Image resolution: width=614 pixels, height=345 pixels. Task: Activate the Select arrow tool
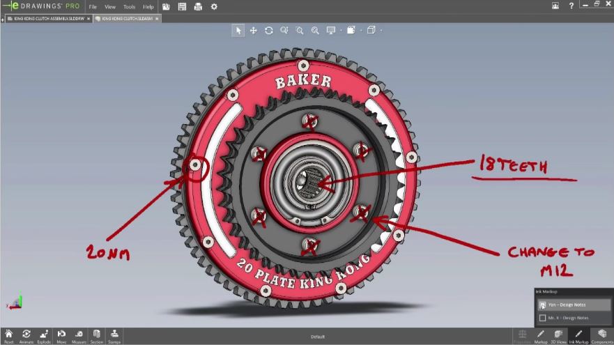point(238,31)
